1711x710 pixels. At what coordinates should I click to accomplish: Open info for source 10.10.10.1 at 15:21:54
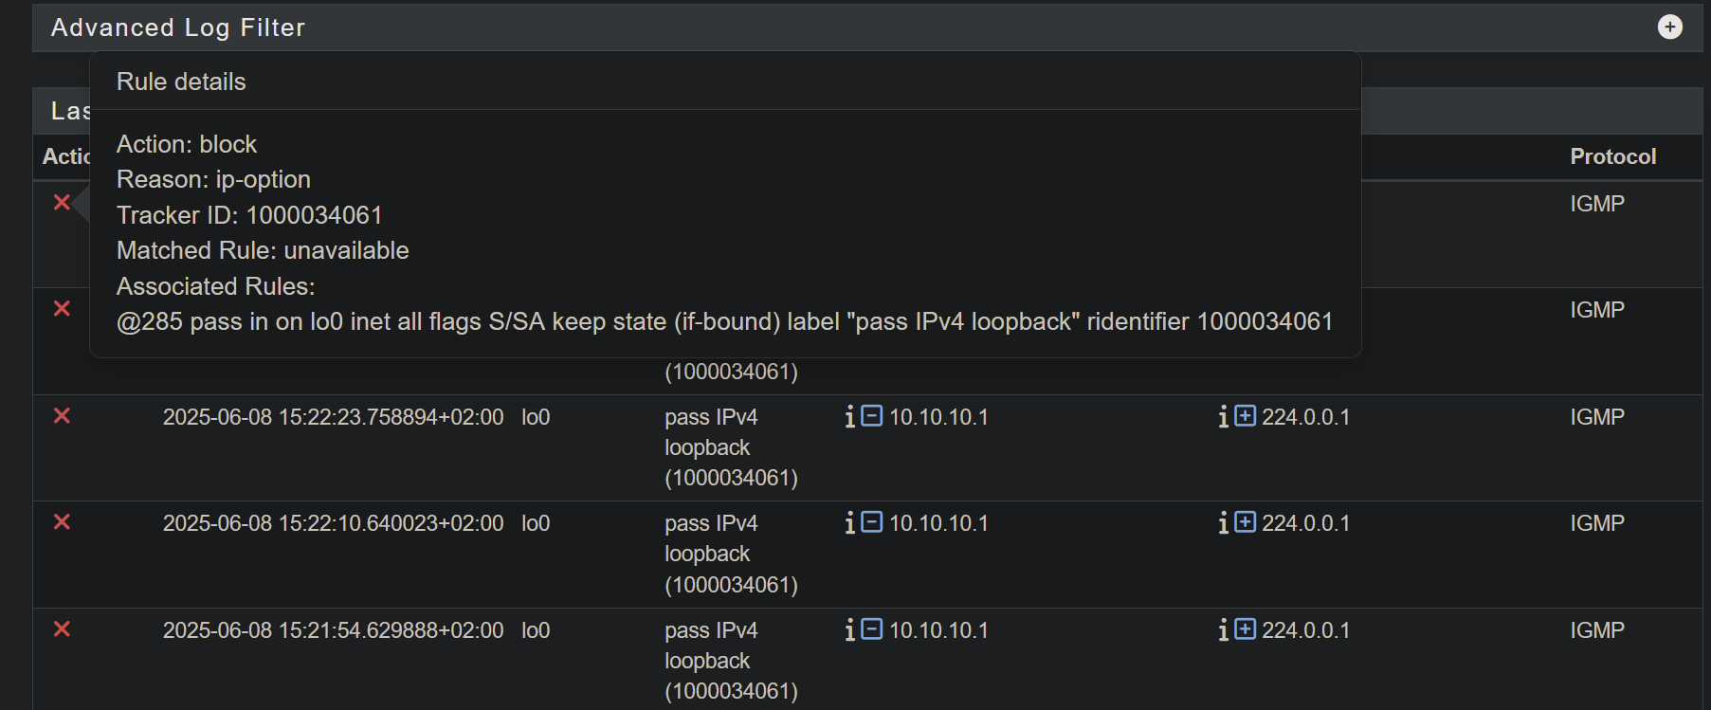pos(850,629)
